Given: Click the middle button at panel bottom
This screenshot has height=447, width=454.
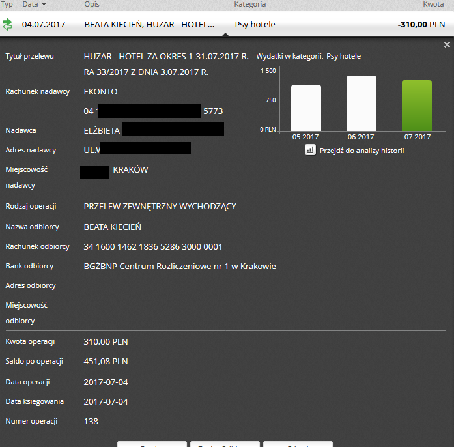Looking at the screenshot, I should click(x=225, y=444).
